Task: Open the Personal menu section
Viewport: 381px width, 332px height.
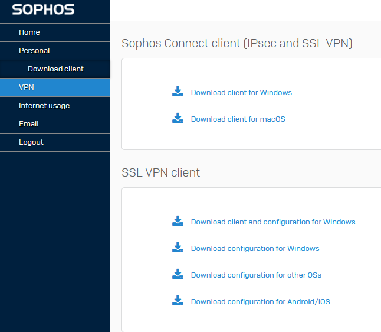Action: [x=55, y=51]
